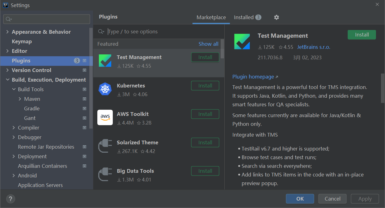Install the AWS Toolkit plugin
Viewport: 385px width, 208px height.
(205, 114)
